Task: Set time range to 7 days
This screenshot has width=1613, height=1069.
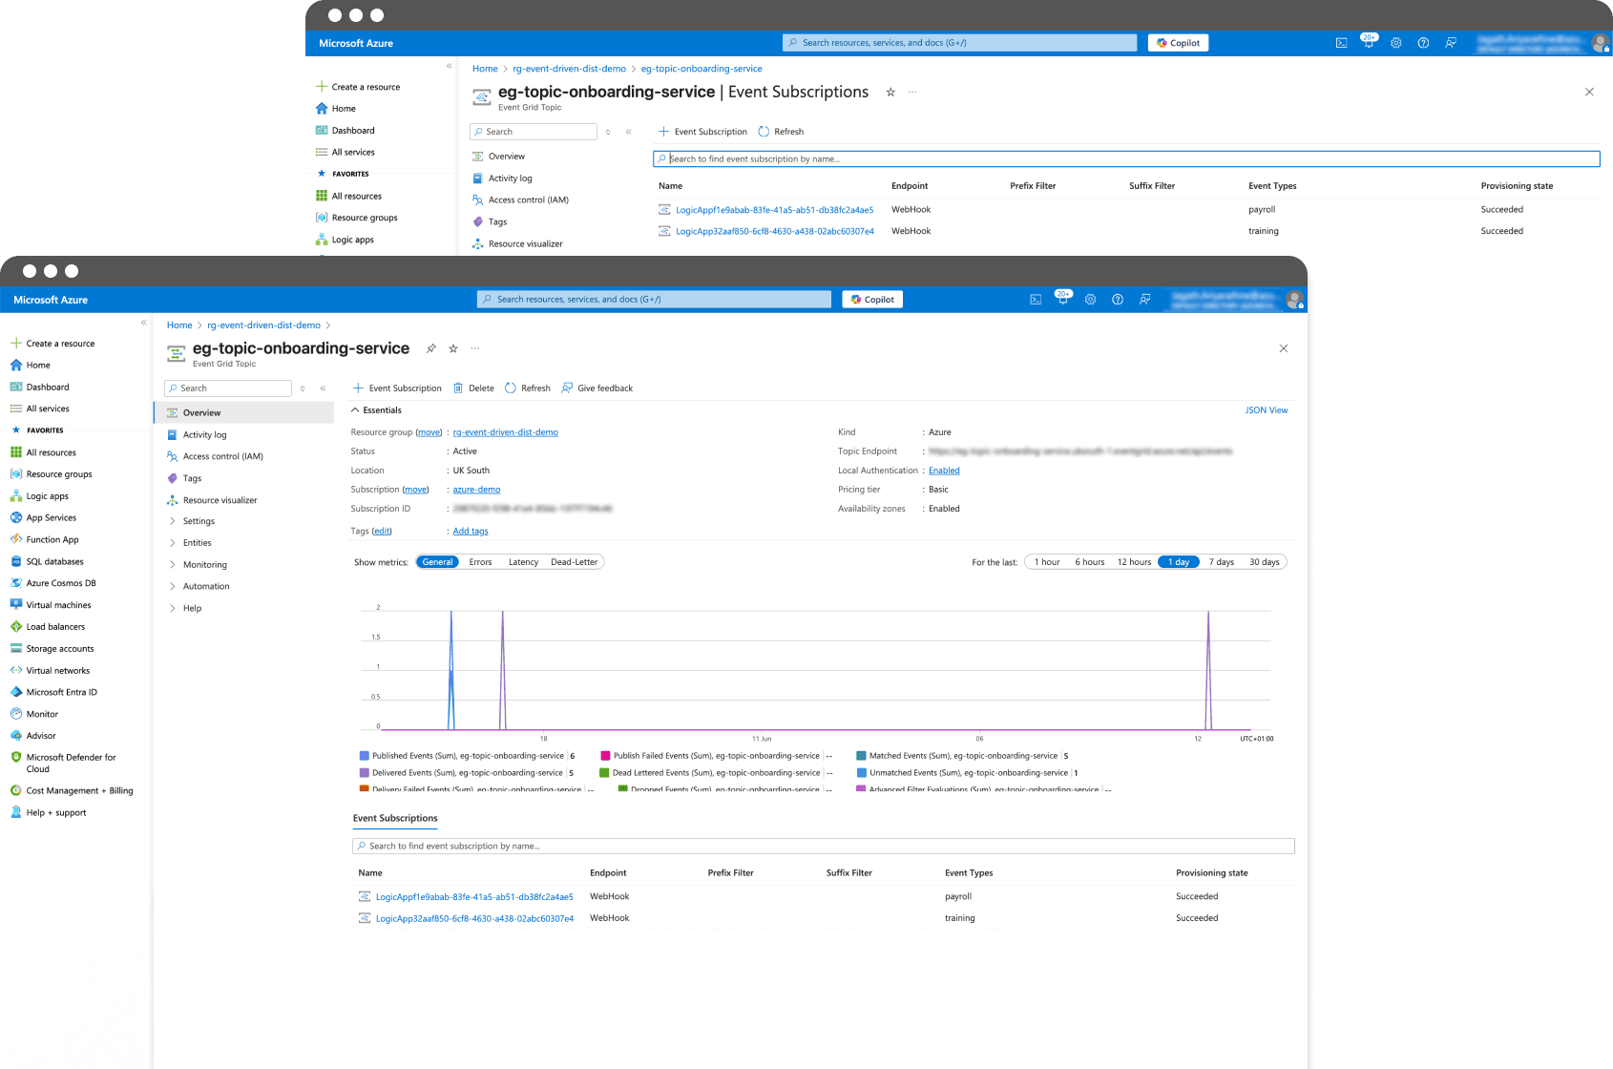Action: click(x=1221, y=562)
